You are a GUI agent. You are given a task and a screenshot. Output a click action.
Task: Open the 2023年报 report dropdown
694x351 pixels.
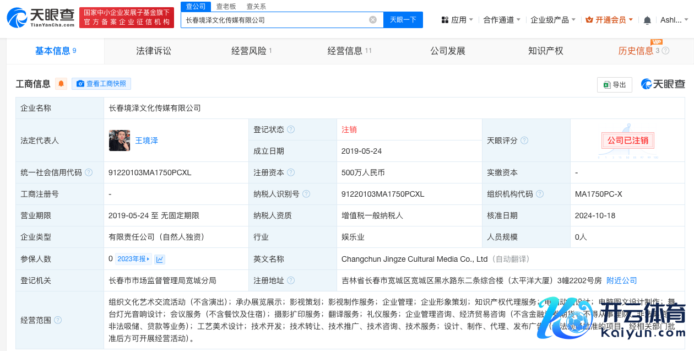pos(134,259)
